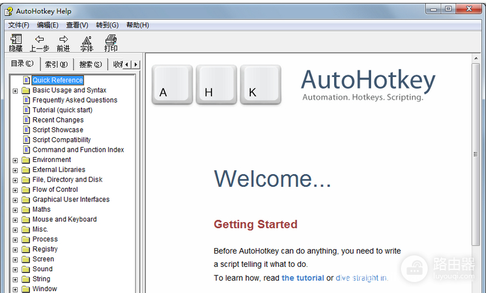486x293 pixels.
Task: Maximize the AutoHotkey Help window
Action: [448, 9]
